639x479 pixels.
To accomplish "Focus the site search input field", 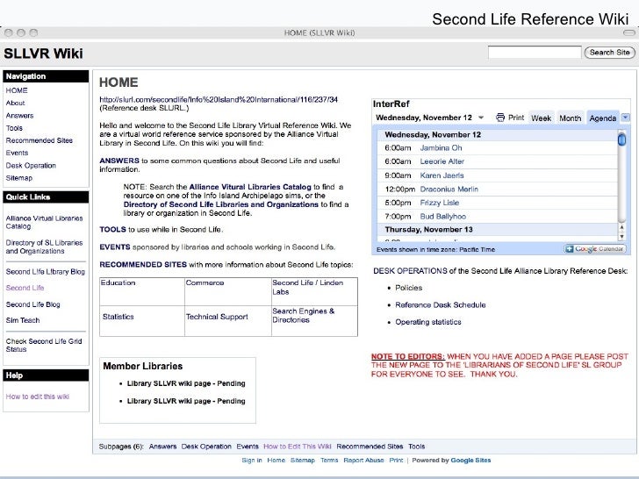I will [x=535, y=52].
